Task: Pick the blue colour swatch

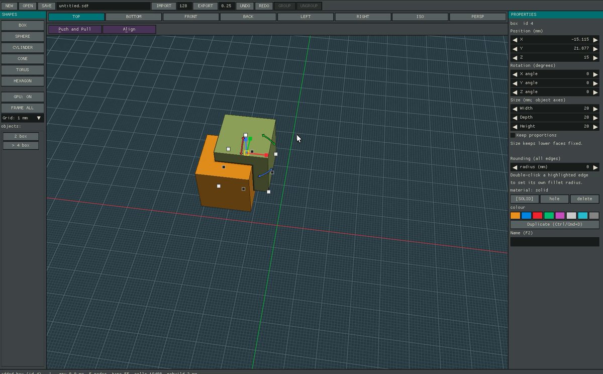Action: 527,216
